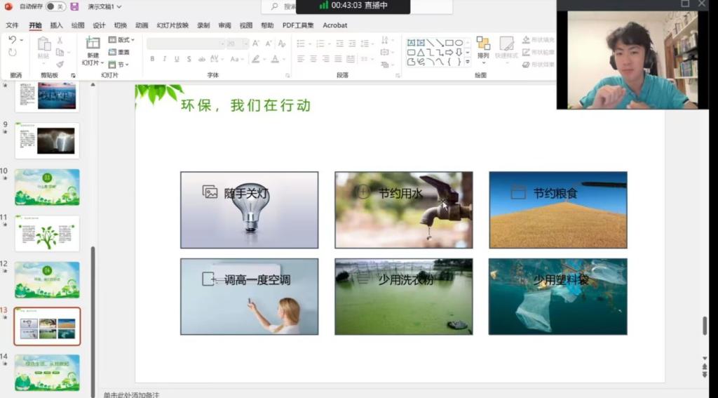Switch to the Design (设计) tab
718x398 pixels.
(99, 25)
